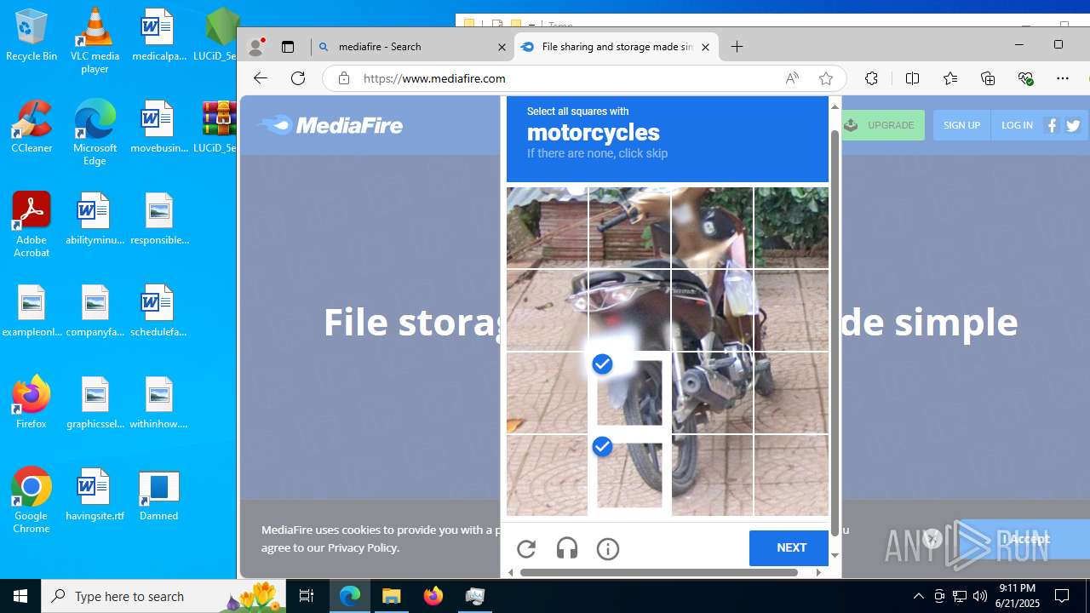This screenshot has height=613, width=1090.
Task: Open Edge Favorites list
Action: [950, 78]
